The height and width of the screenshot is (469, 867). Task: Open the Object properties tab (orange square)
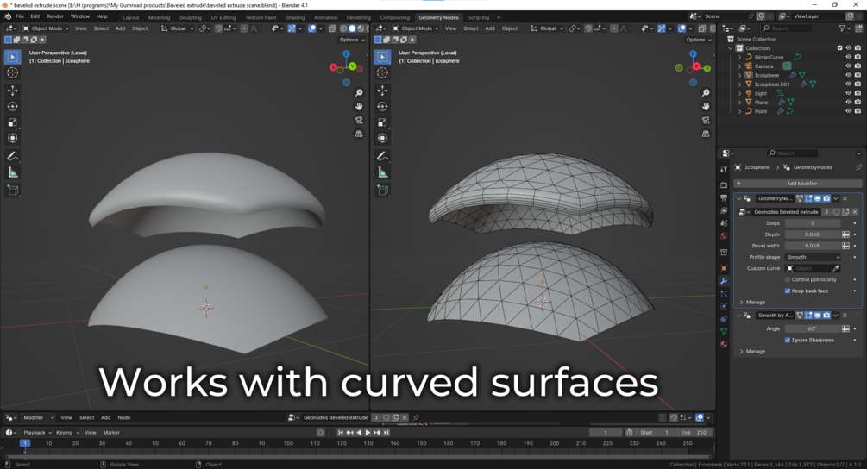(x=724, y=268)
